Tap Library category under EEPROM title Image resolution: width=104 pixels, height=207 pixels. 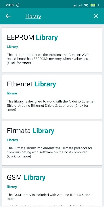click(12, 47)
